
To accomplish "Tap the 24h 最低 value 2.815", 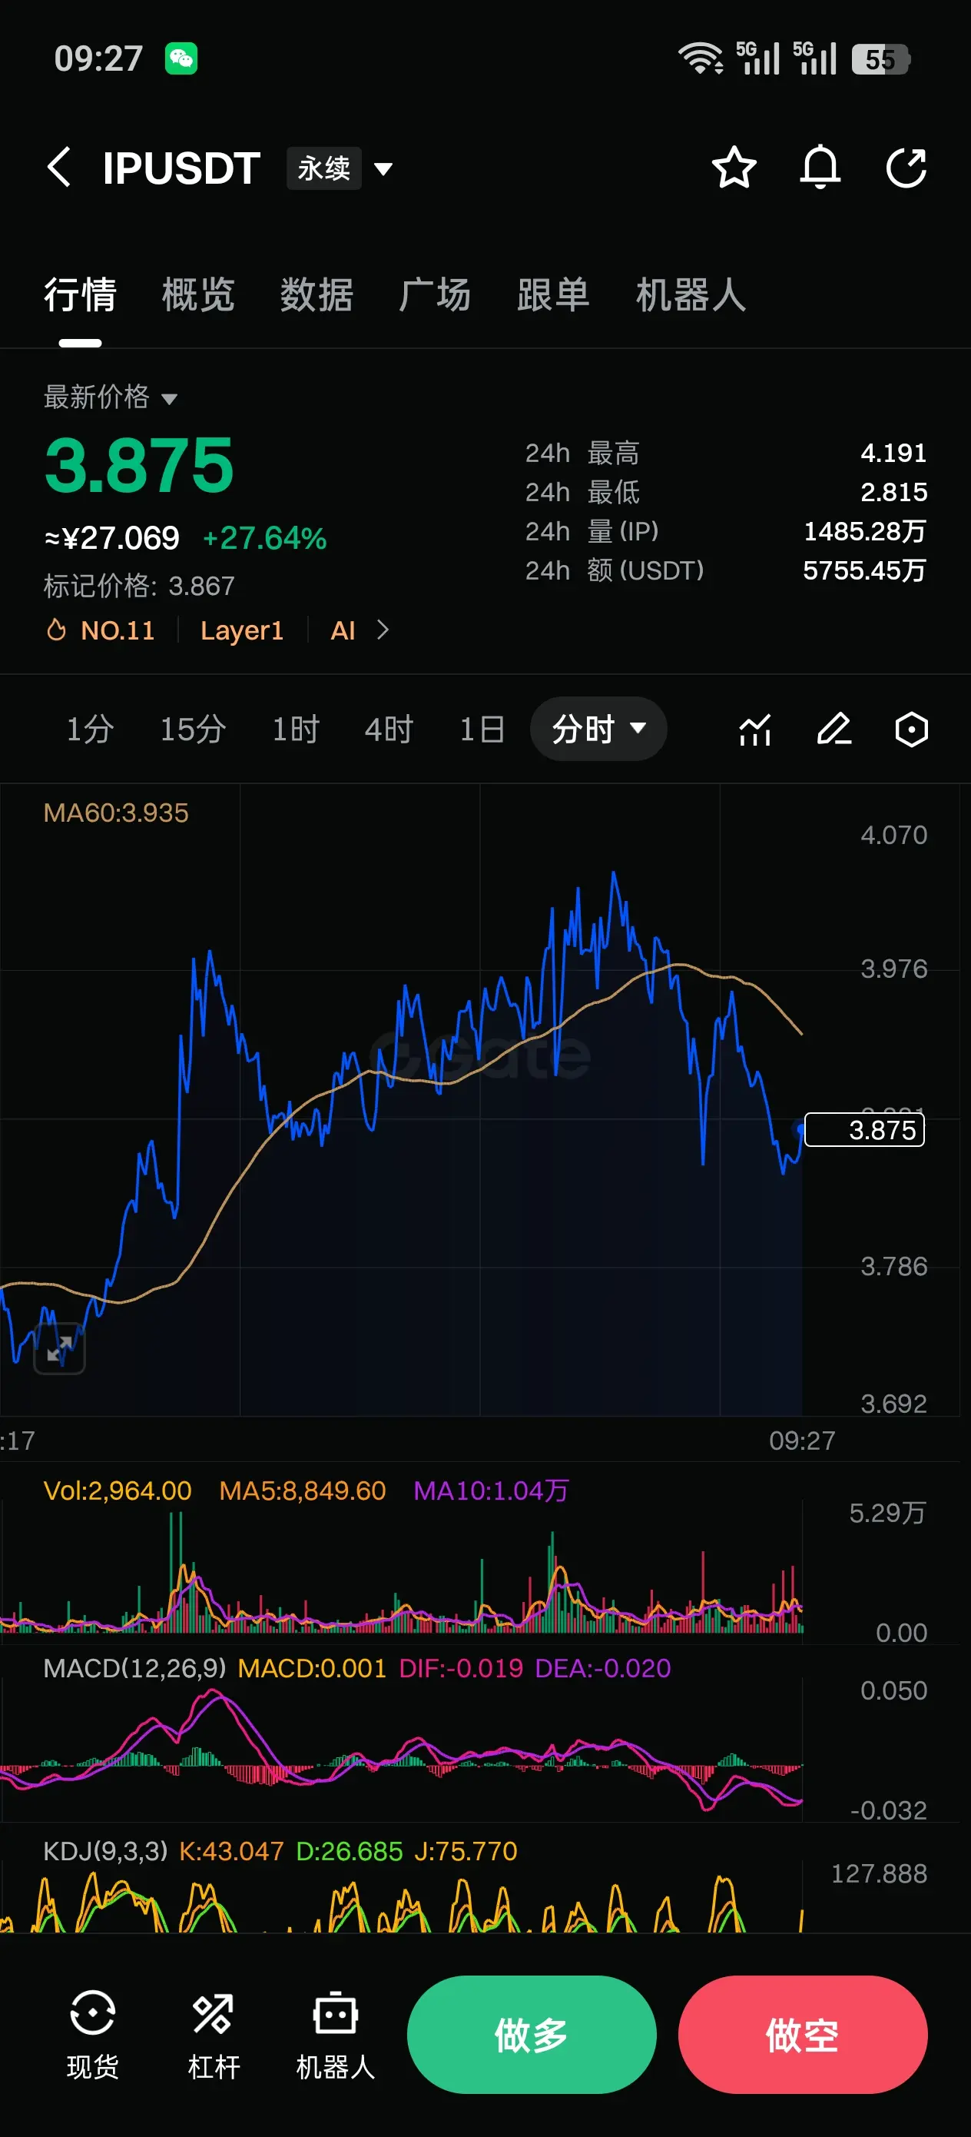I will 893,492.
